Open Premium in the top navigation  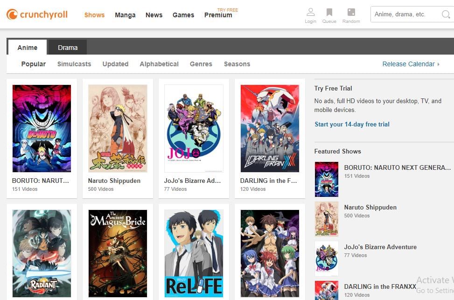pyautogui.click(x=218, y=15)
